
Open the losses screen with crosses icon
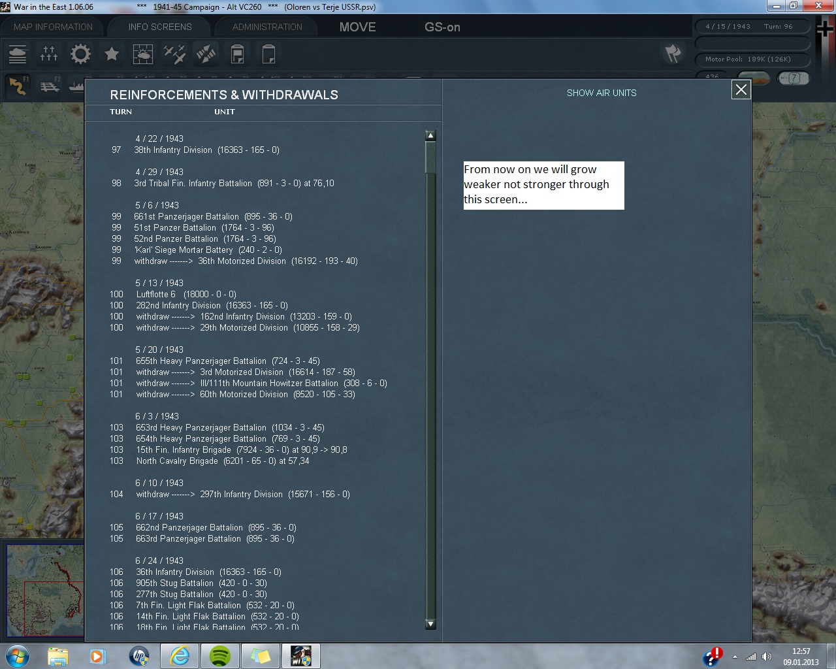pyautogui.click(x=49, y=54)
